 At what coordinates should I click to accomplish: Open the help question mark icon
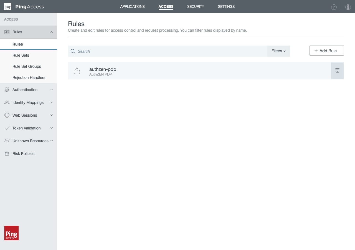click(334, 7)
